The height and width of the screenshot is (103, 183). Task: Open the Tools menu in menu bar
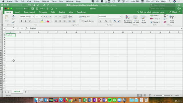pos(54,1)
